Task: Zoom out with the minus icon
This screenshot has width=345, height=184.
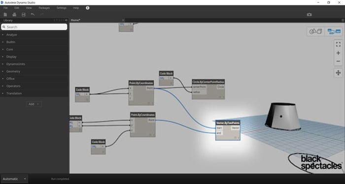Action: coord(339,61)
